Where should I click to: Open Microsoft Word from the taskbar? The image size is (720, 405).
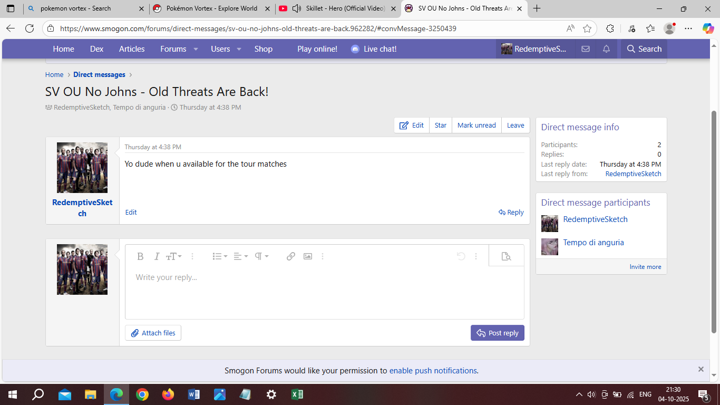193,394
